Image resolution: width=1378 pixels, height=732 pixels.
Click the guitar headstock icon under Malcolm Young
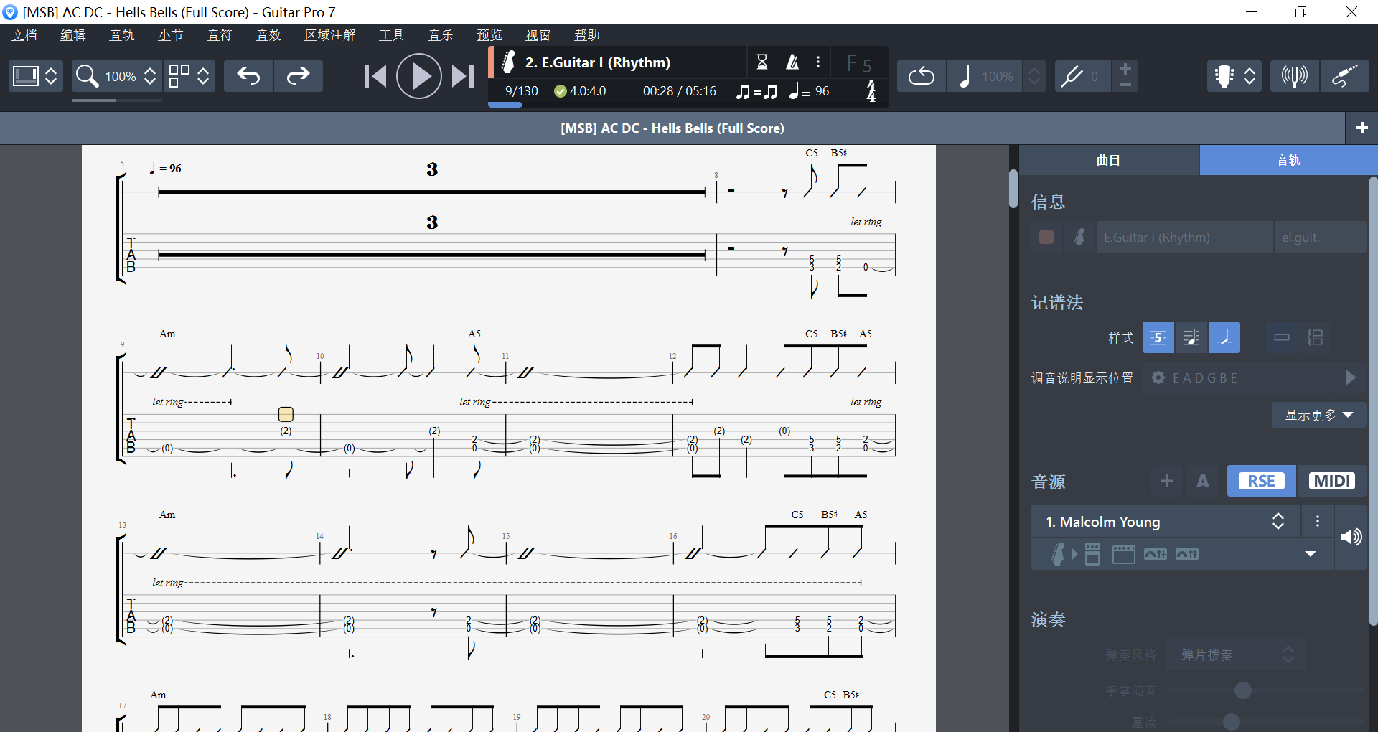(x=1059, y=554)
